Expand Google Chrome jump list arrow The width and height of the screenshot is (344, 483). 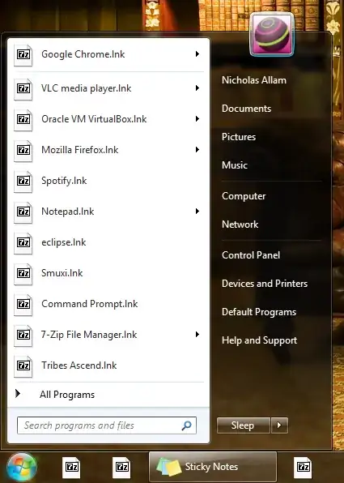coord(197,54)
